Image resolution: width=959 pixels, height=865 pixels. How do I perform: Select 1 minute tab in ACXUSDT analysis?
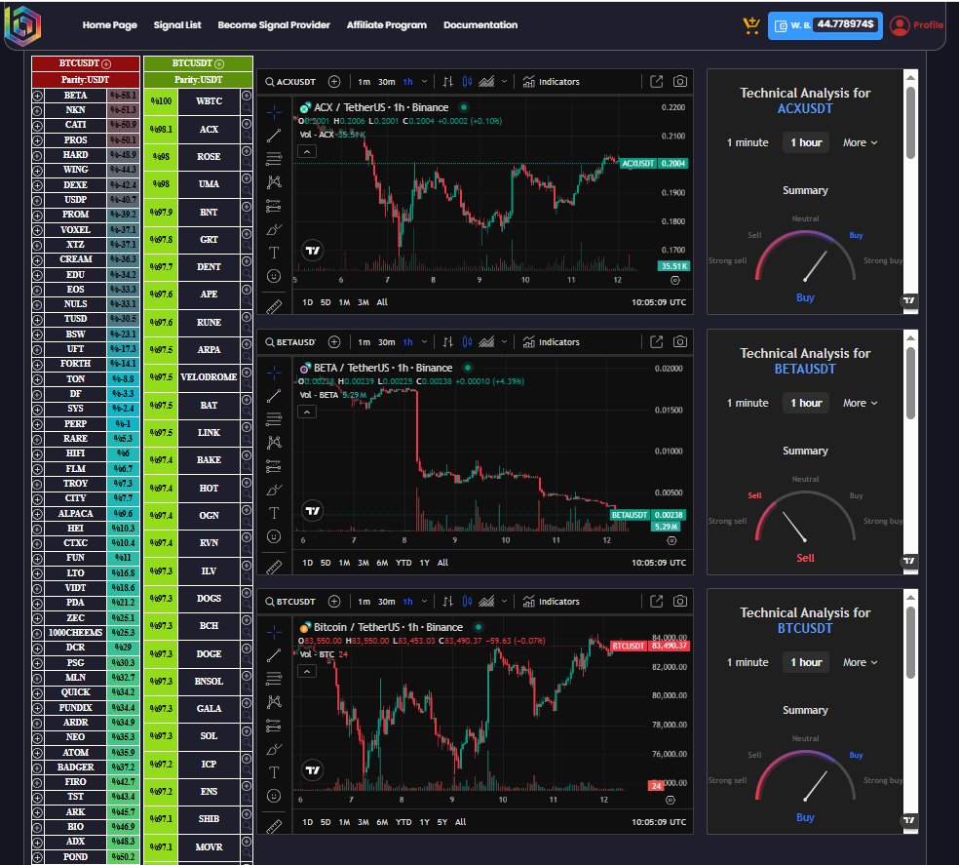(x=748, y=142)
